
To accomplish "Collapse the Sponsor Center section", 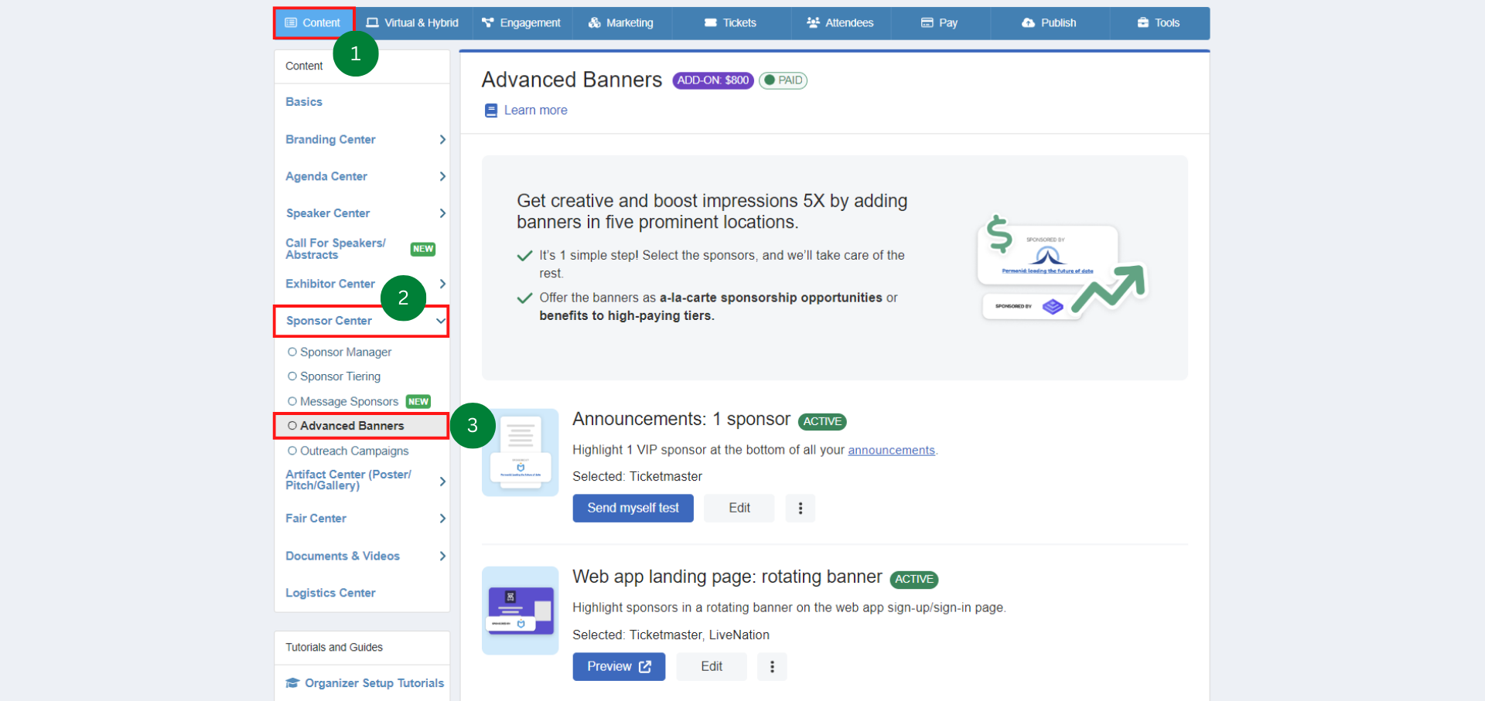I will click(x=440, y=321).
